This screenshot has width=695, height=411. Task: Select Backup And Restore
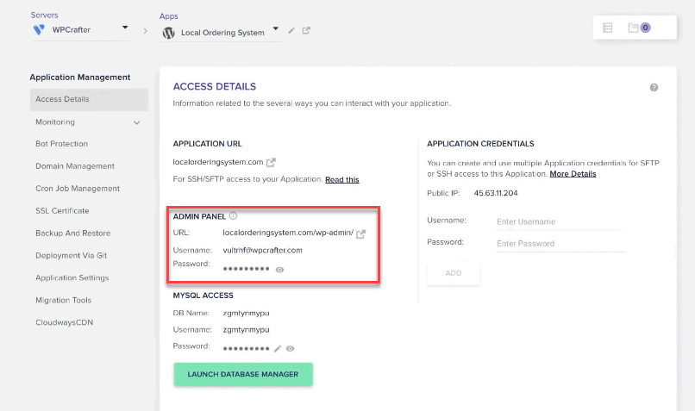click(x=72, y=233)
